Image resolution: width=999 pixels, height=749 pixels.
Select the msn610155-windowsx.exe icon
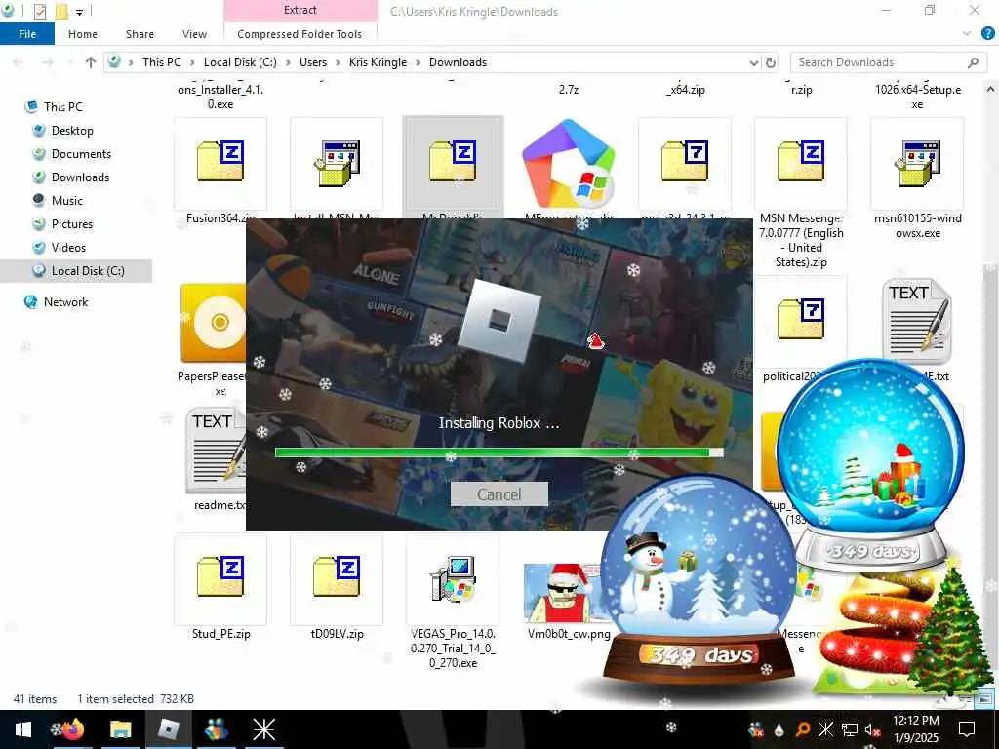[917, 163]
